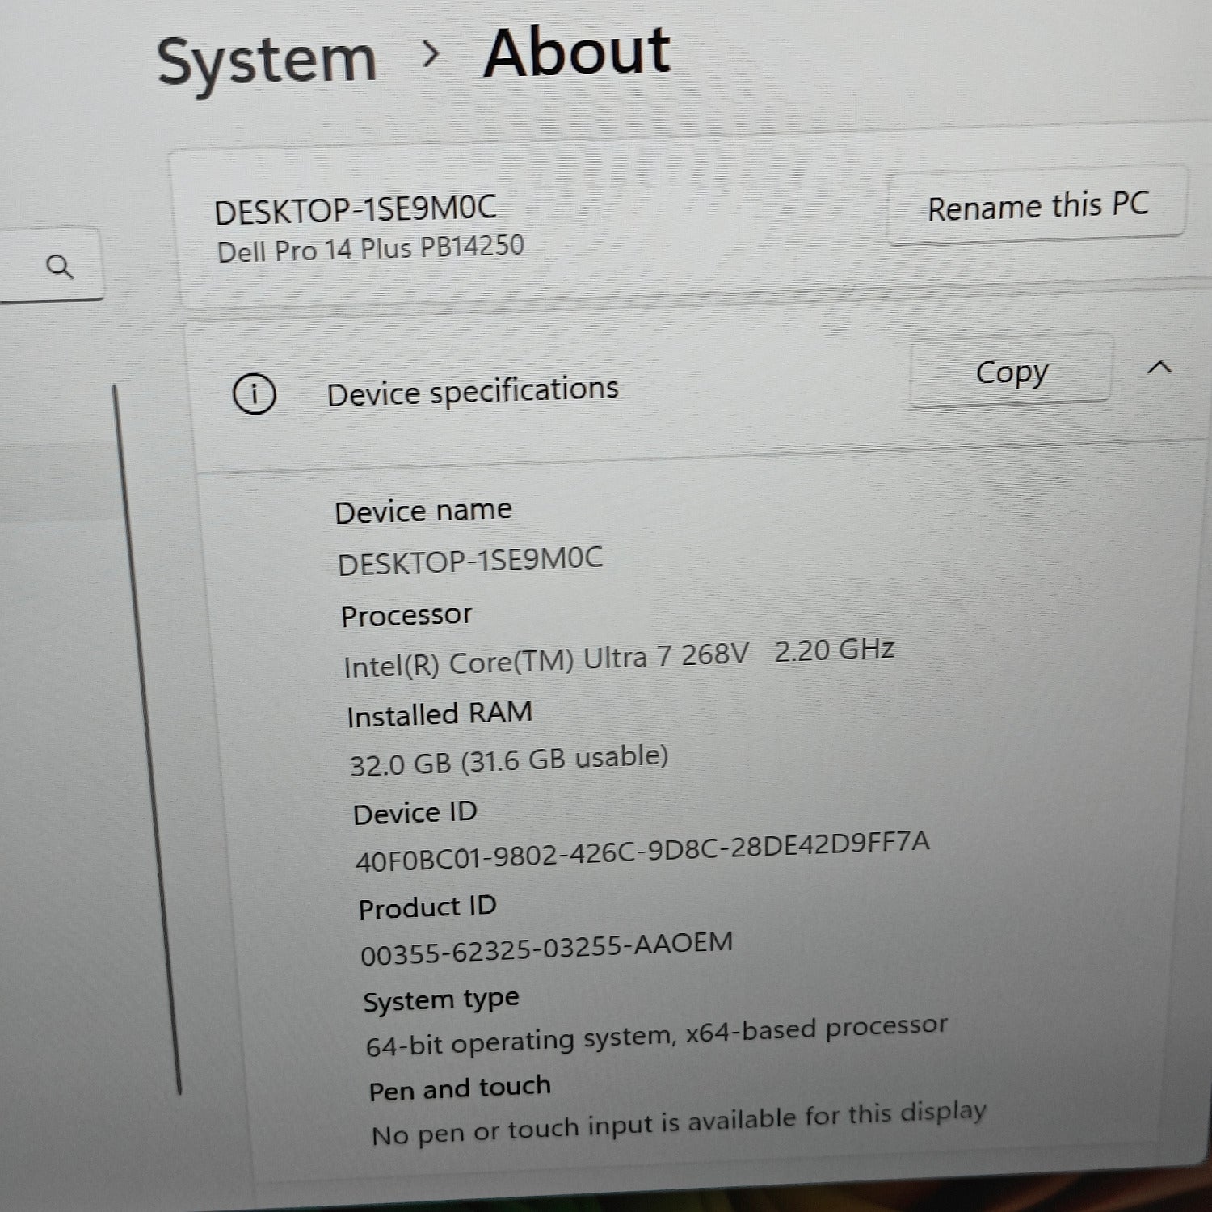Focus the settings search field

[32, 266]
